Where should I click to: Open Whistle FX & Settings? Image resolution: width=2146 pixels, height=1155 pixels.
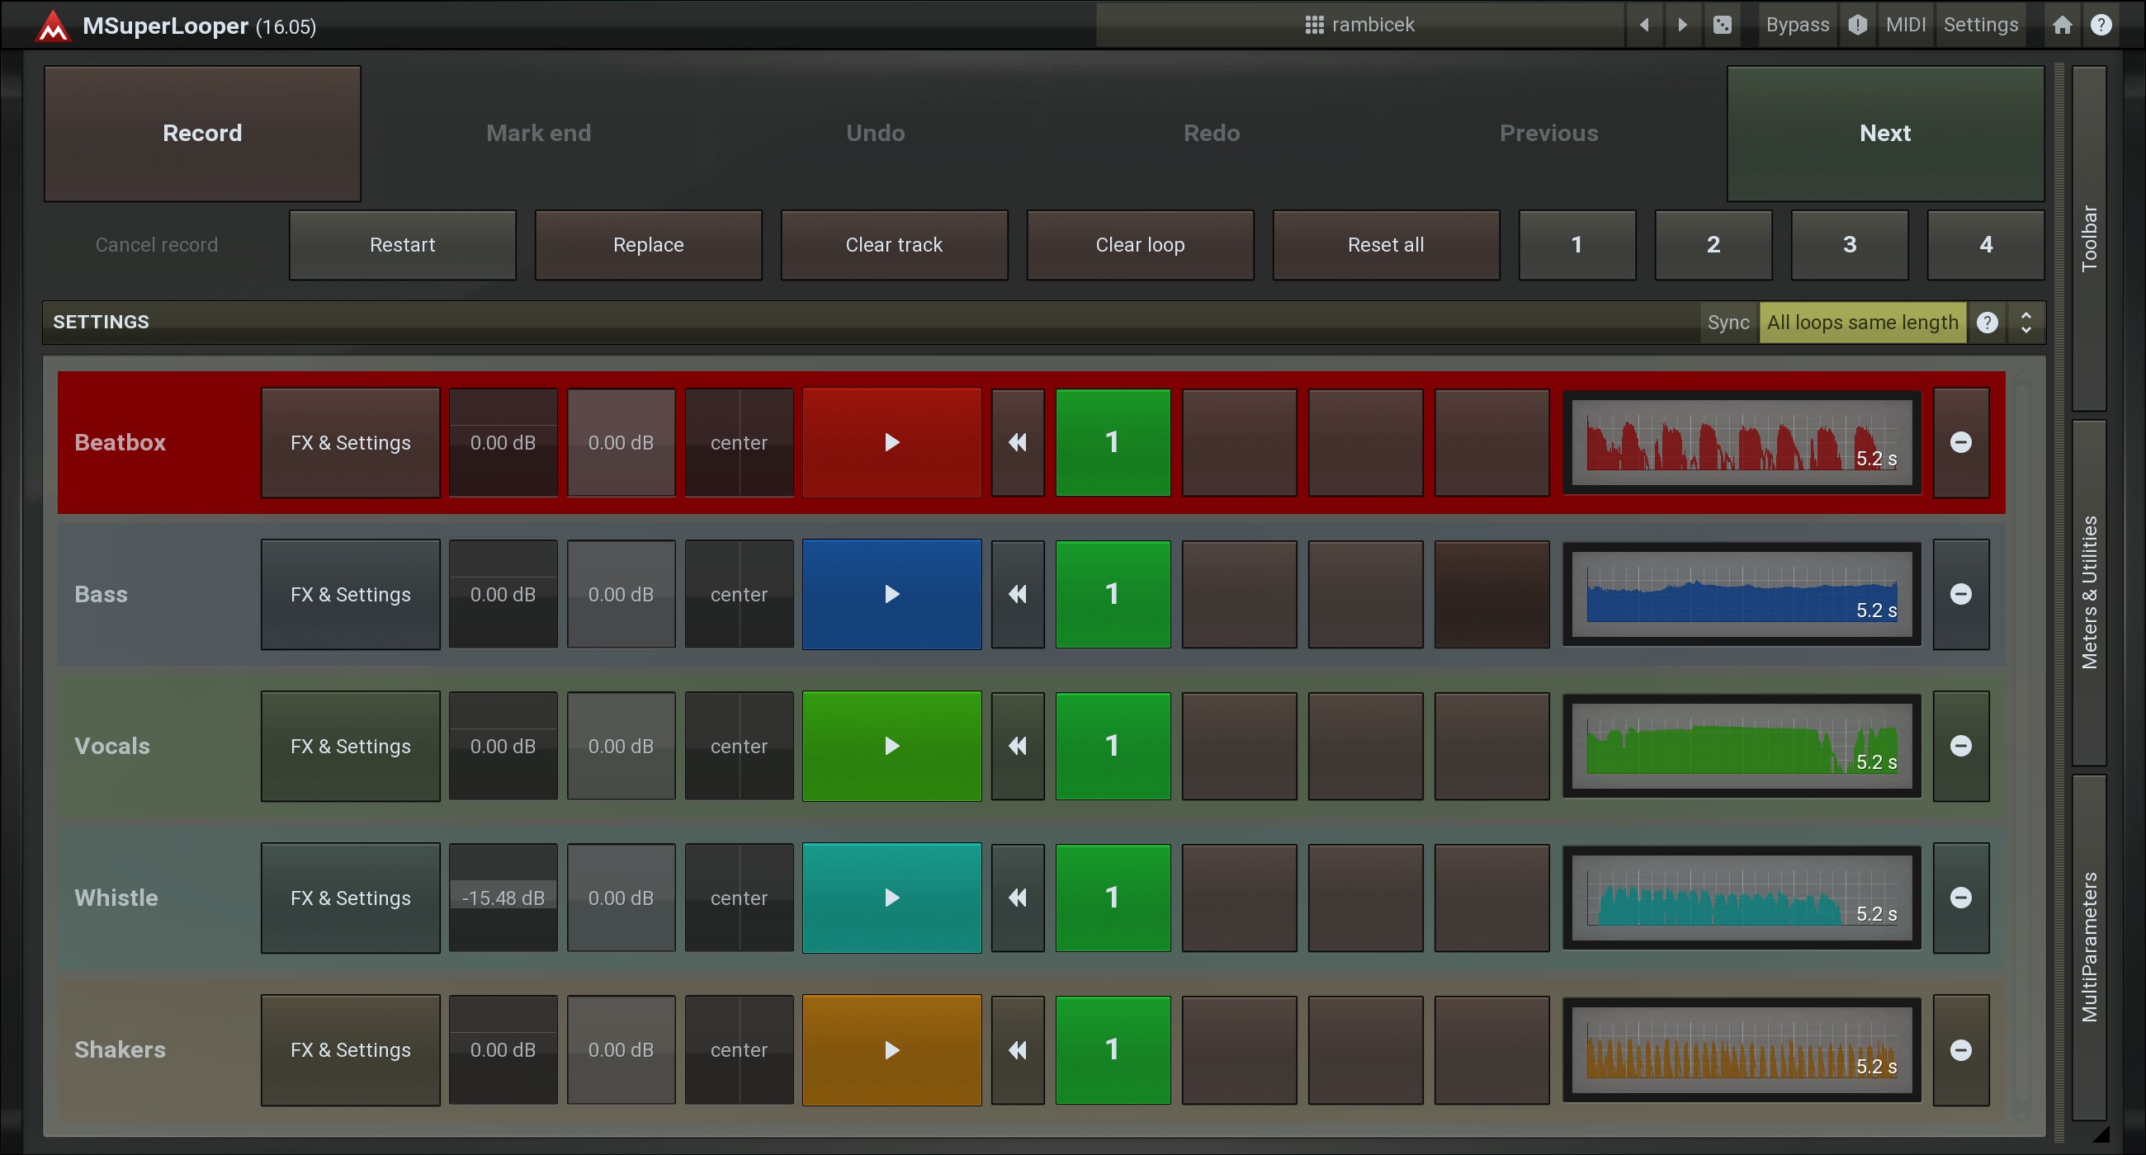[x=351, y=898]
